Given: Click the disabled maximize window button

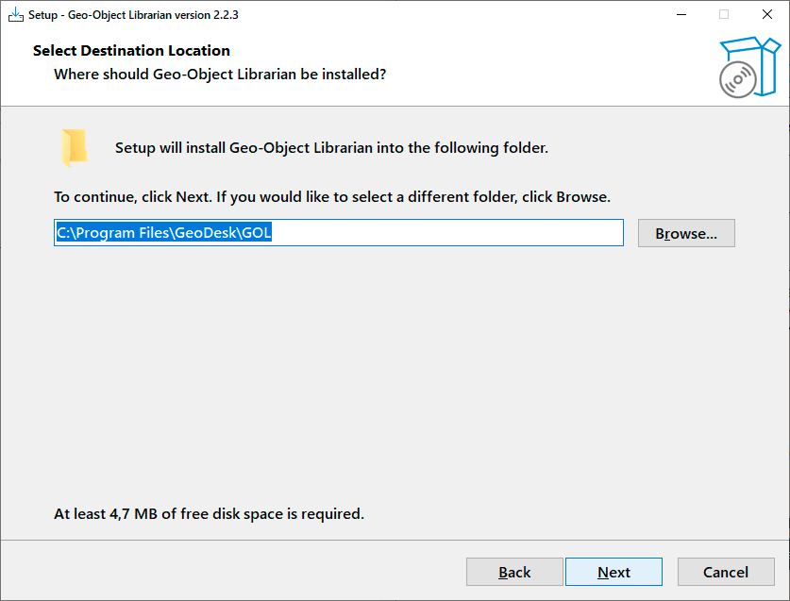Looking at the screenshot, I should coord(724,15).
